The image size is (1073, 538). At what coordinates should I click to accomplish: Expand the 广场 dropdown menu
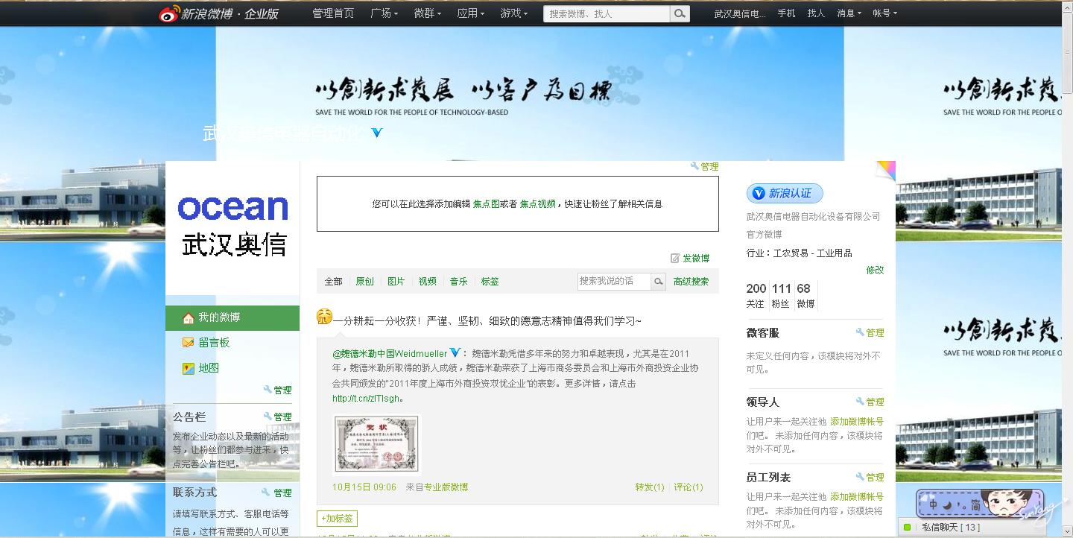click(x=384, y=13)
